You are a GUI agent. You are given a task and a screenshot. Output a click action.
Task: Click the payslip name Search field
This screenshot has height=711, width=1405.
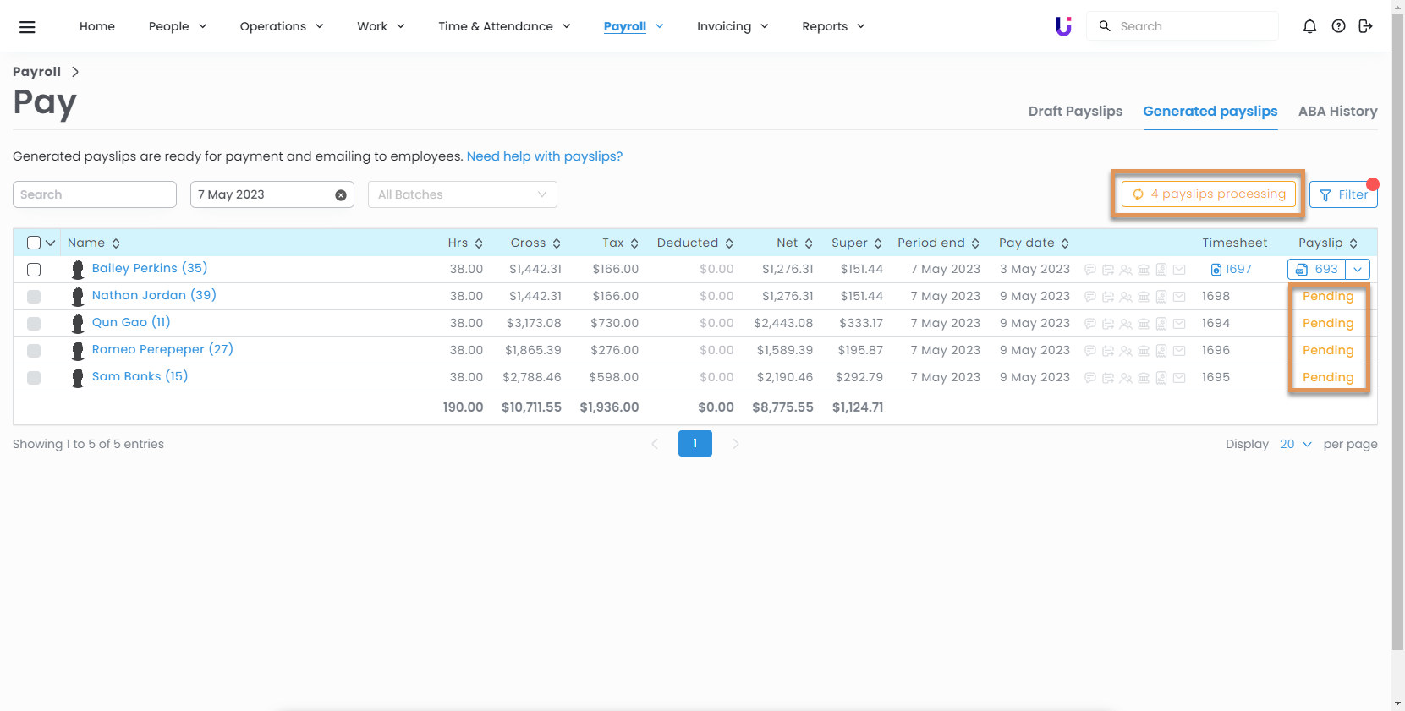click(x=95, y=194)
